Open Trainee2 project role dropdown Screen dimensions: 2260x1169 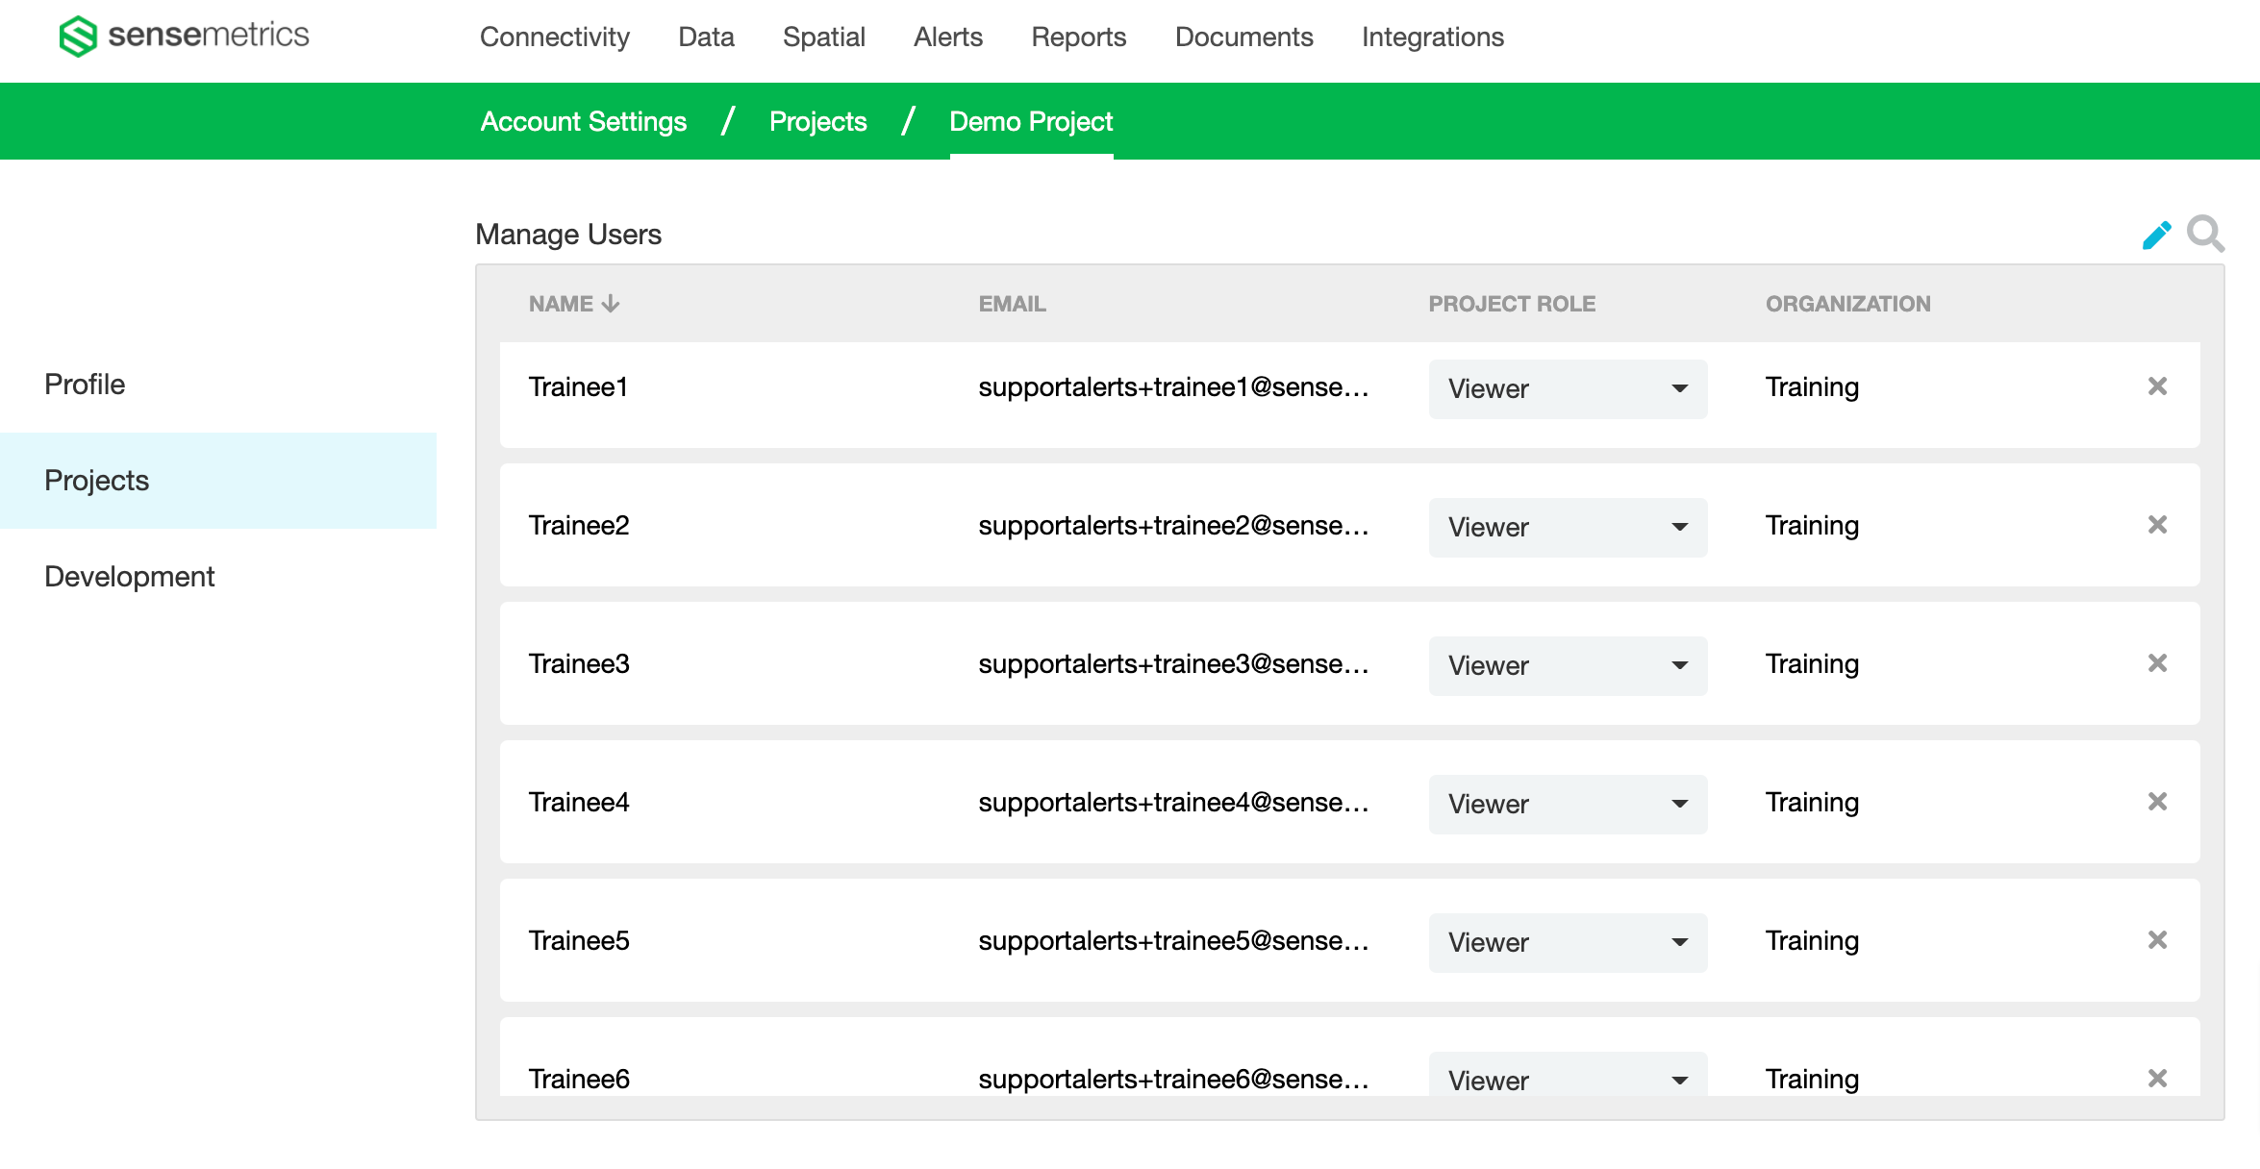(x=1568, y=527)
